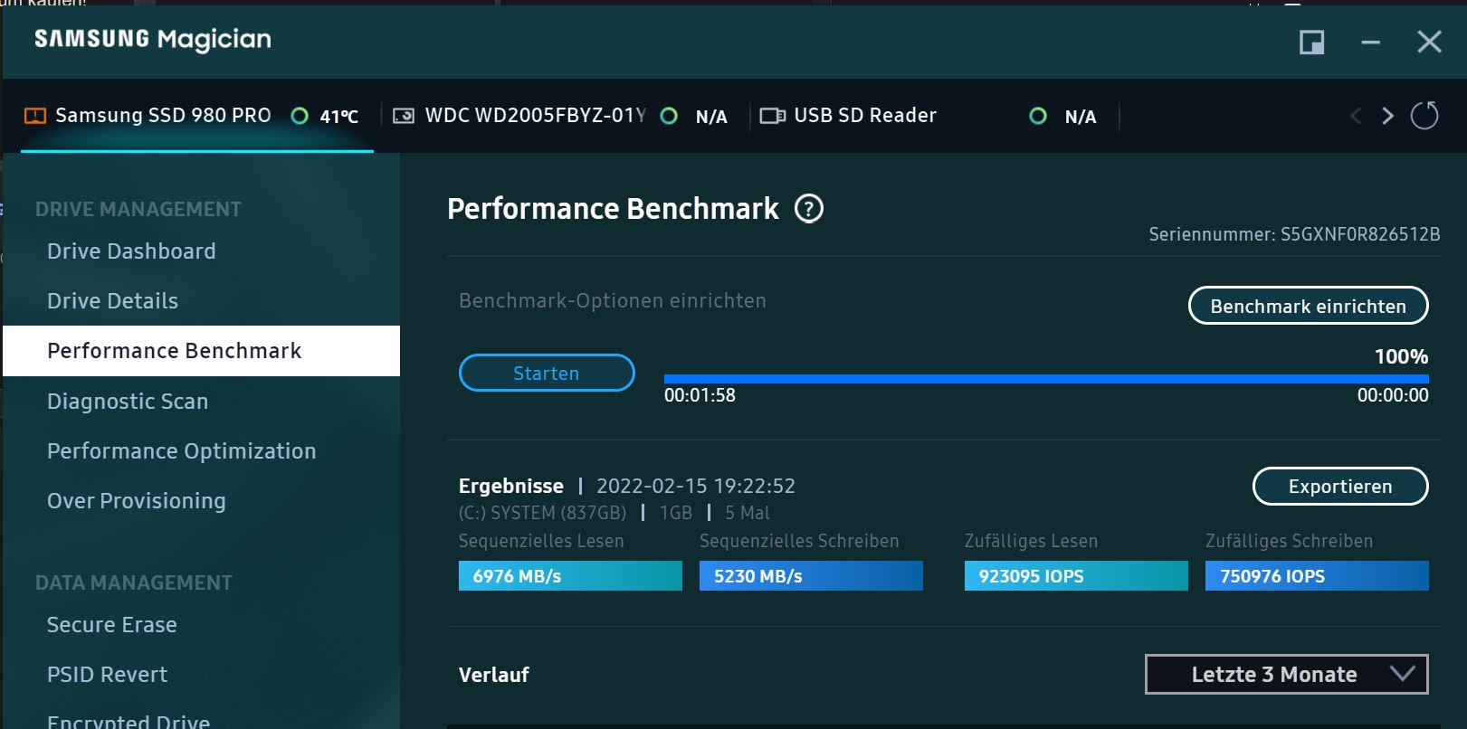1467x729 pixels.
Task: Click the benchmark progress bar
Action: 1046,379
